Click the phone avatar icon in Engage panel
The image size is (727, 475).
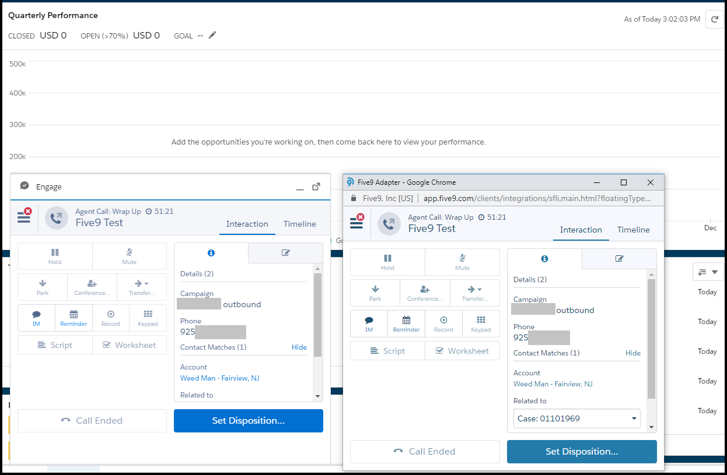click(x=56, y=218)
